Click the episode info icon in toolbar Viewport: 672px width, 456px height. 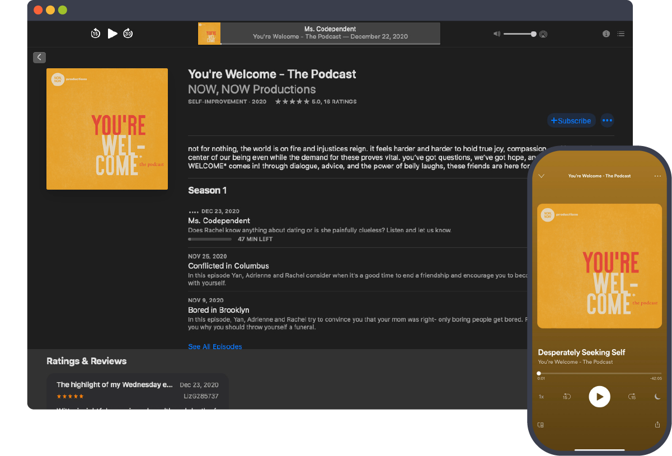point(606,34)
